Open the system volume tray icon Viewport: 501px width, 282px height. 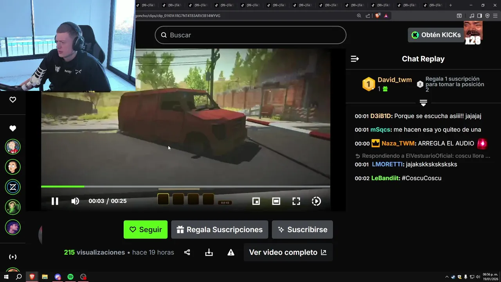[x=478, y=277]
